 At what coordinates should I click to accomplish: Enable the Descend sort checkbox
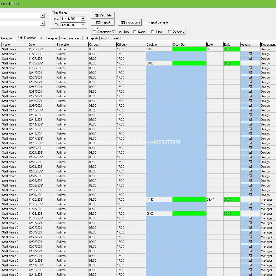pos(170,32)
